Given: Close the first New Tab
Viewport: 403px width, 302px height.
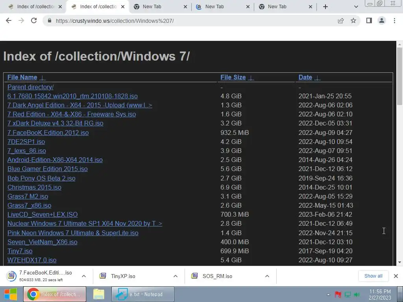Looking at the screenshot, I should point(185,7).
